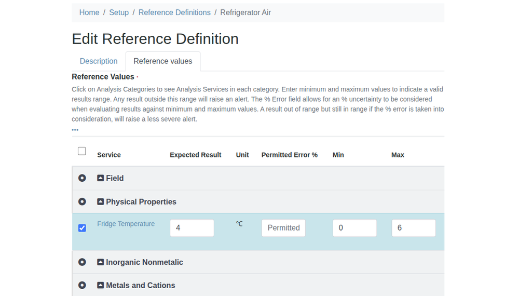Navigate to Reference Definitions breadcrumb link
The image size is (519, 296).
point(174,12)
